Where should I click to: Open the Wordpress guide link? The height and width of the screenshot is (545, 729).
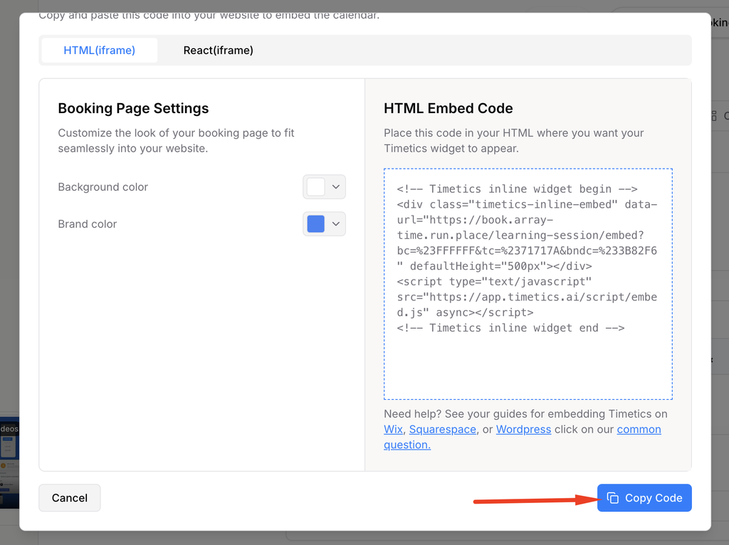(523, 429)
